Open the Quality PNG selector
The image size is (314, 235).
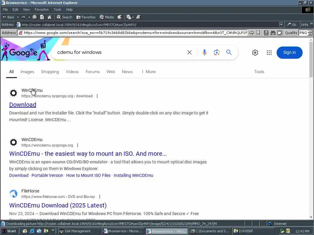tap(303, 33)
